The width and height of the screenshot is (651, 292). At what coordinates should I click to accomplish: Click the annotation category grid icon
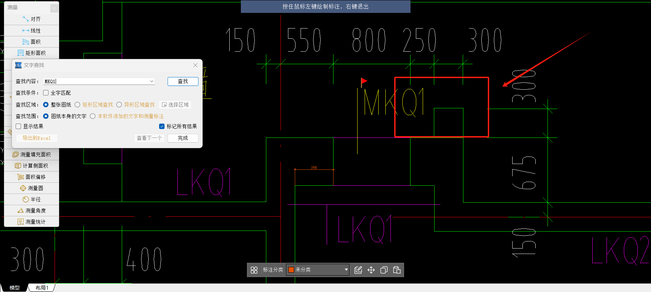coord(254,270)
